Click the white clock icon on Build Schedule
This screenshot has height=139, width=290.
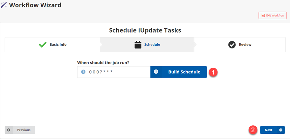pos(156,72)
